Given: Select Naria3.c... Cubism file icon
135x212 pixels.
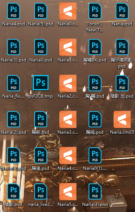Looking at the screenshot, I should [68, 119].
